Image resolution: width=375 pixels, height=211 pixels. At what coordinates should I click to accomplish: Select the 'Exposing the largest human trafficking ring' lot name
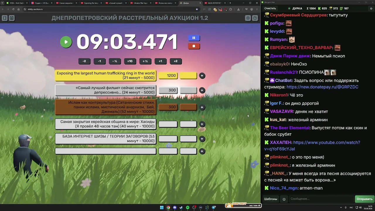pos(105,76)
